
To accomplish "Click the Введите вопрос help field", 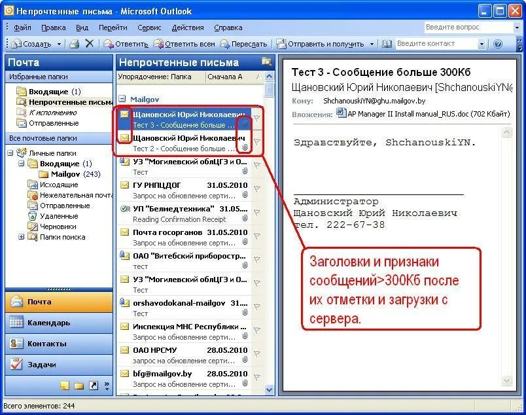I will (468, 27).
